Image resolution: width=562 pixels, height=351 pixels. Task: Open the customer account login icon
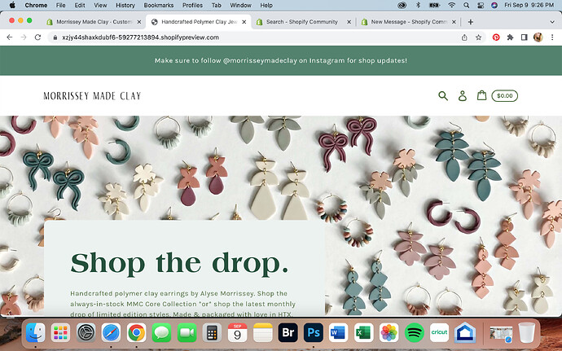tap(463, 96)
